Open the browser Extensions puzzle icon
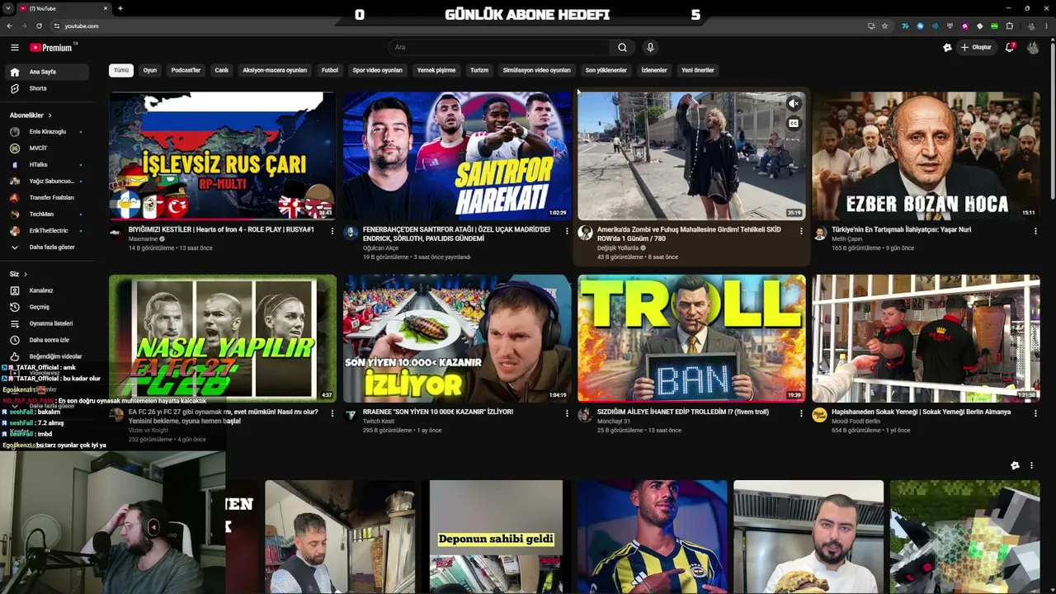 (x=1009, y=26)
